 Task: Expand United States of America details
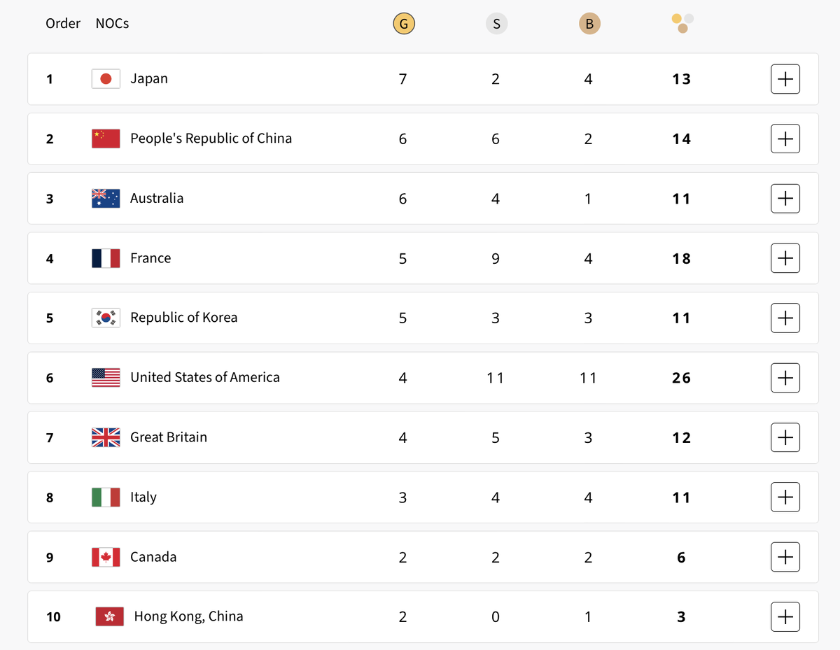[x=785, y=379]
